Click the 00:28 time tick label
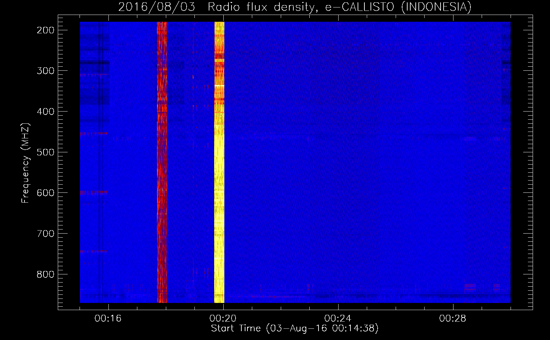The width and height of the screenshot is (550, 340). pos(453,319)
